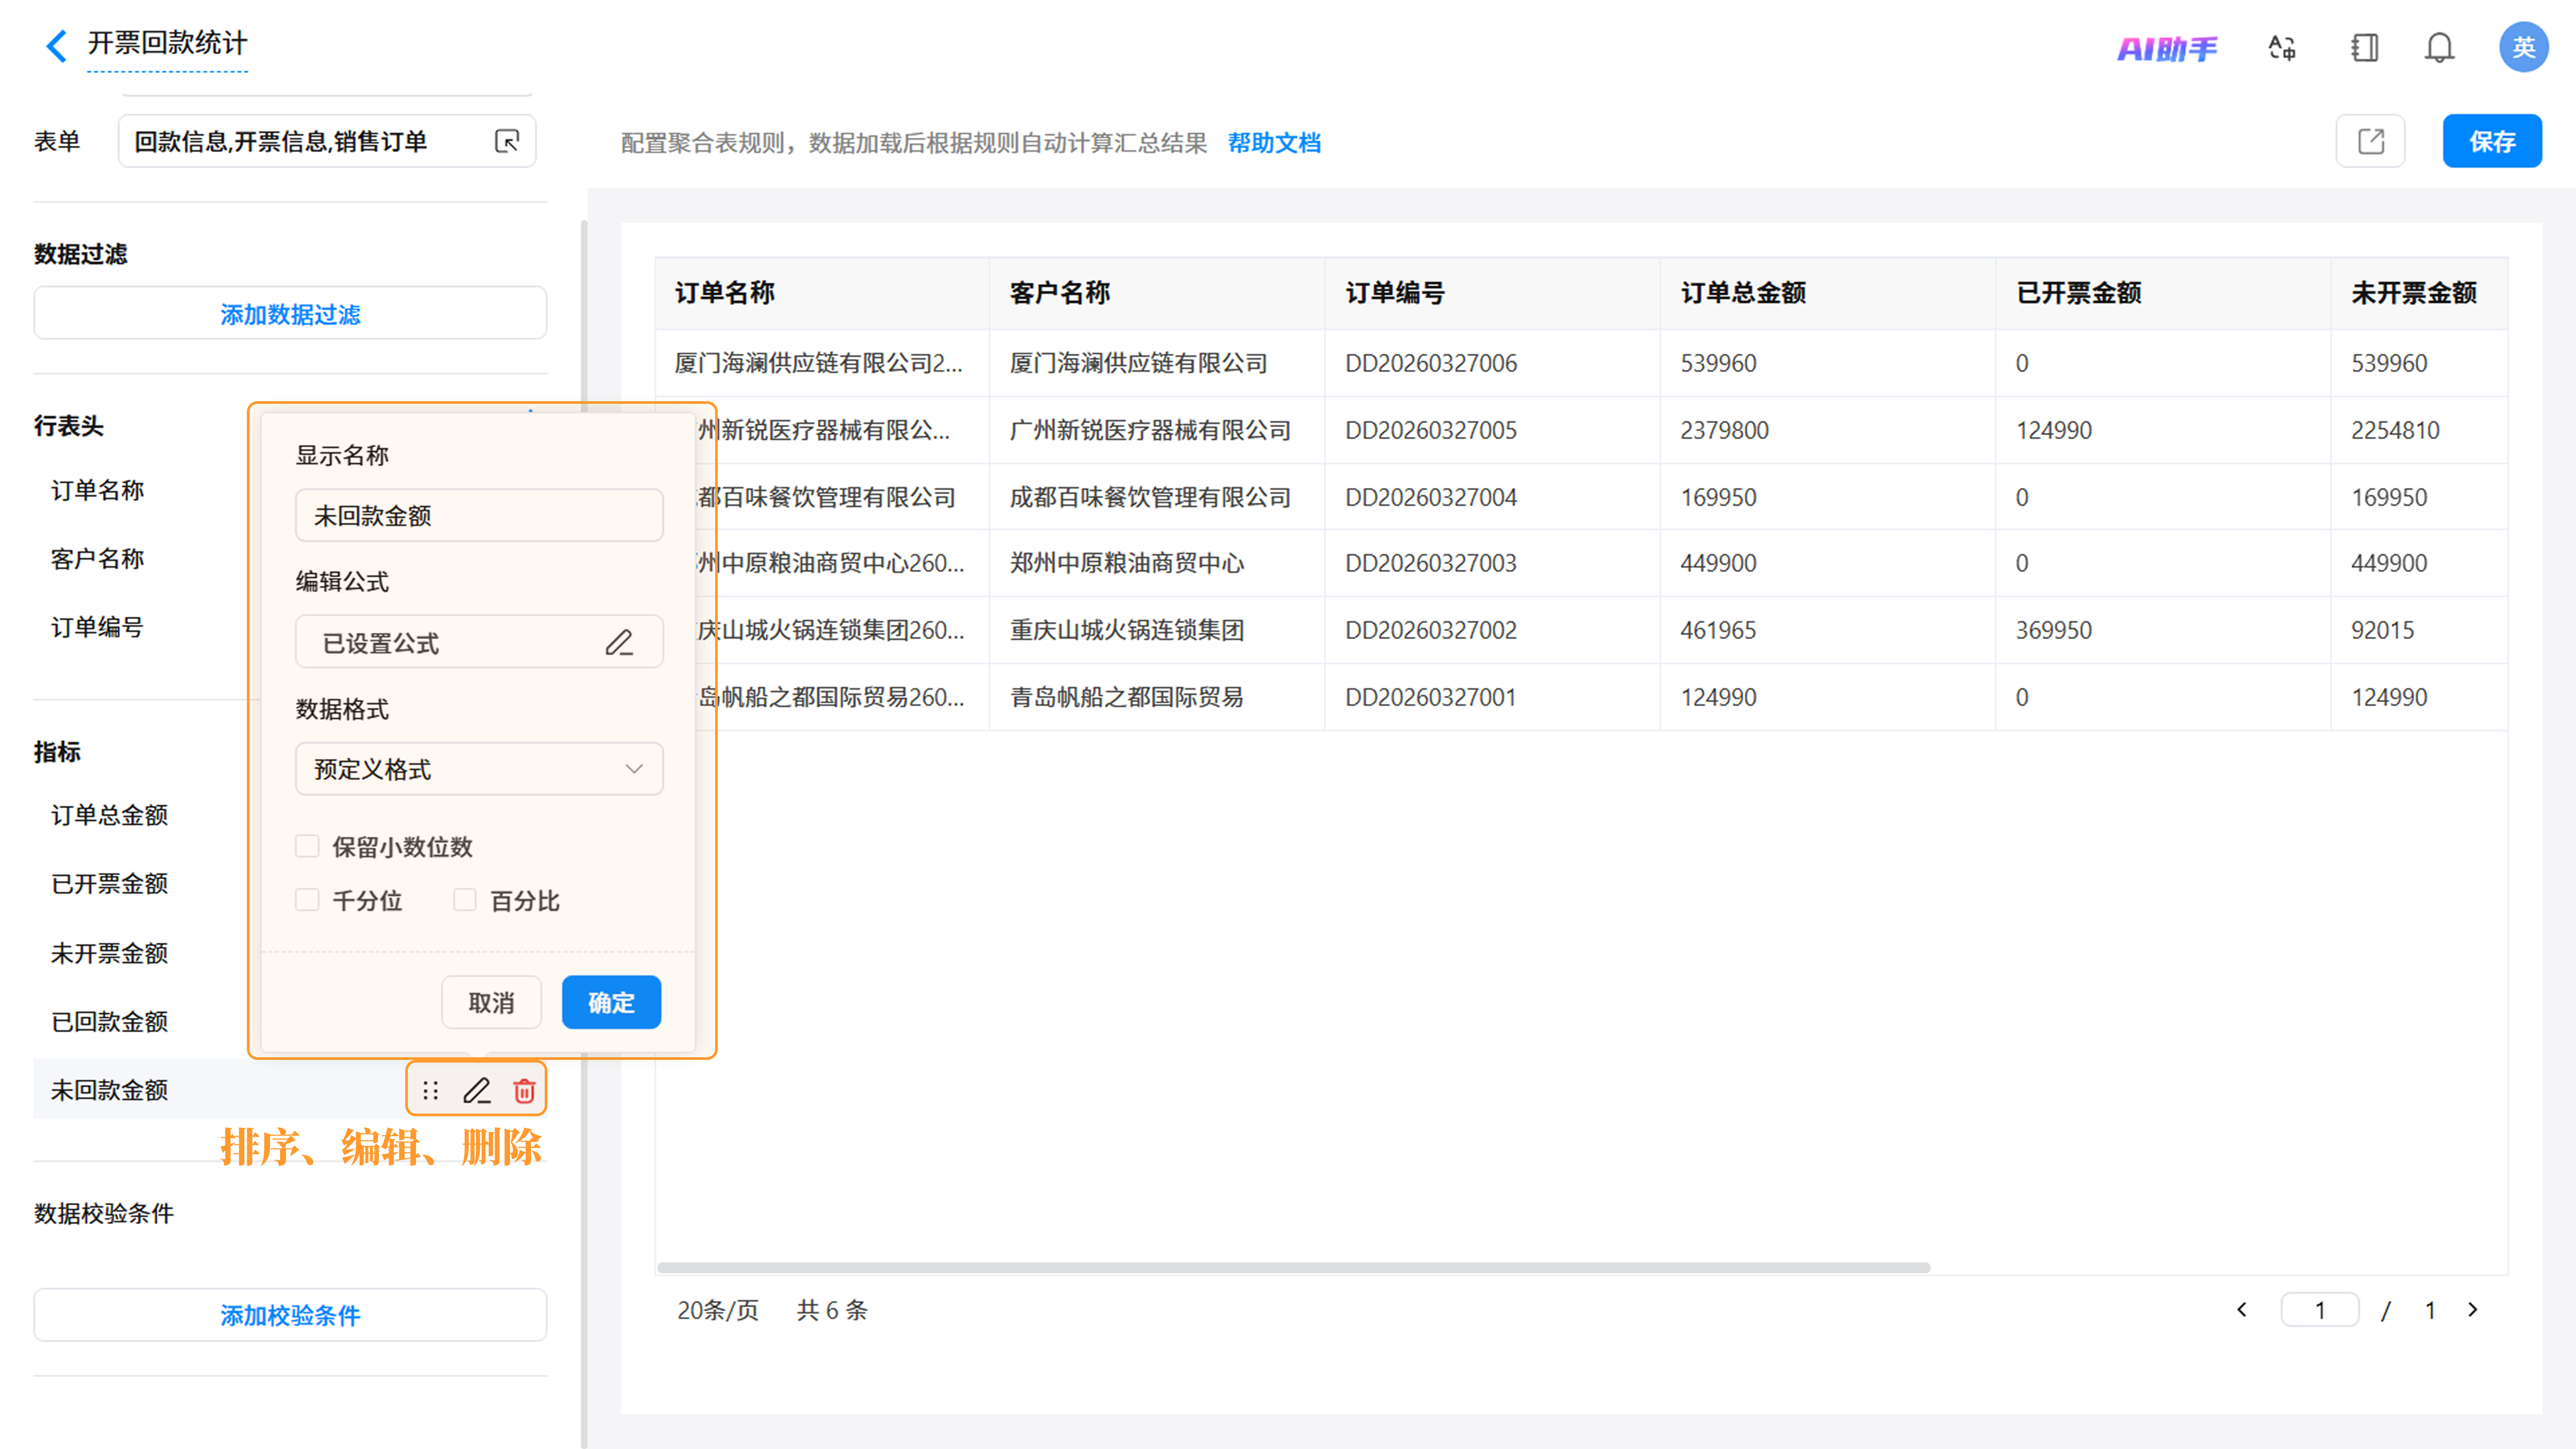Select the 已开票金额 indicator item

109,884
